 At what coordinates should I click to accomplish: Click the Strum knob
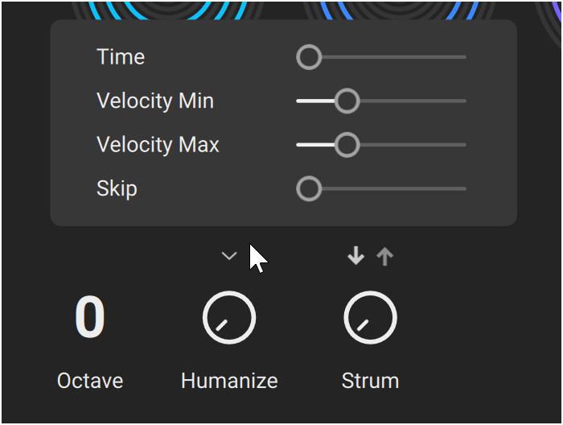(x=370, y=318)
